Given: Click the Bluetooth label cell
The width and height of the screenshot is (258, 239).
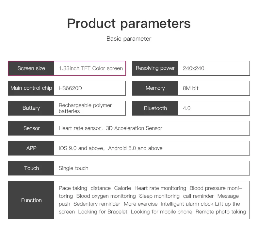Looking at the screenshot, I should tap(155, 108).
